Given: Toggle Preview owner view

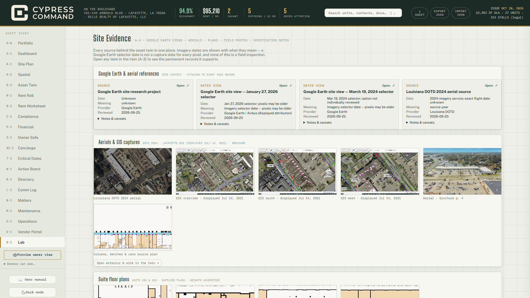Looking at the screenshot, I should (x=32, y=255).
